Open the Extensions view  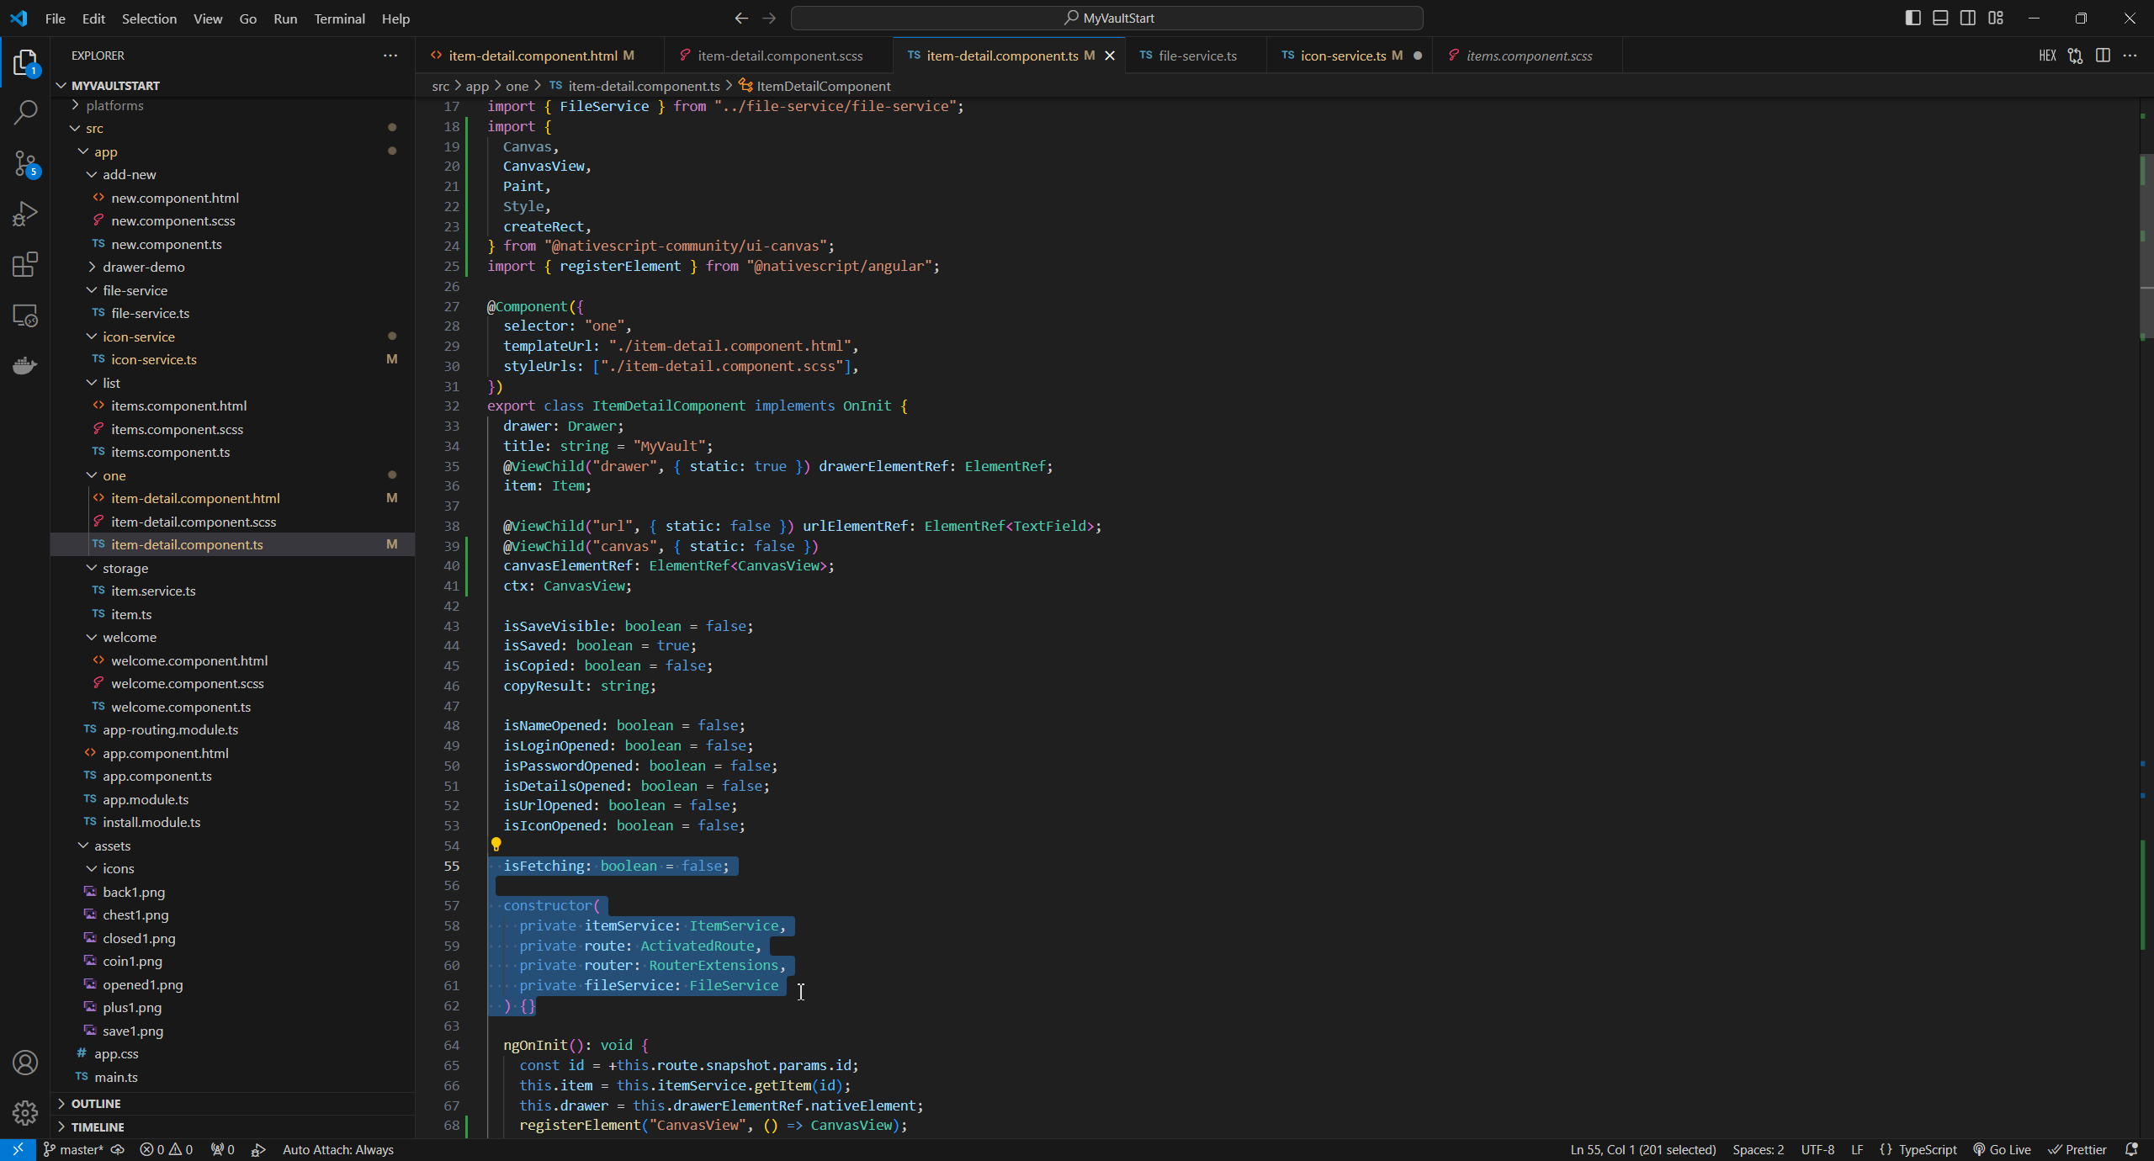pos(25,264)
